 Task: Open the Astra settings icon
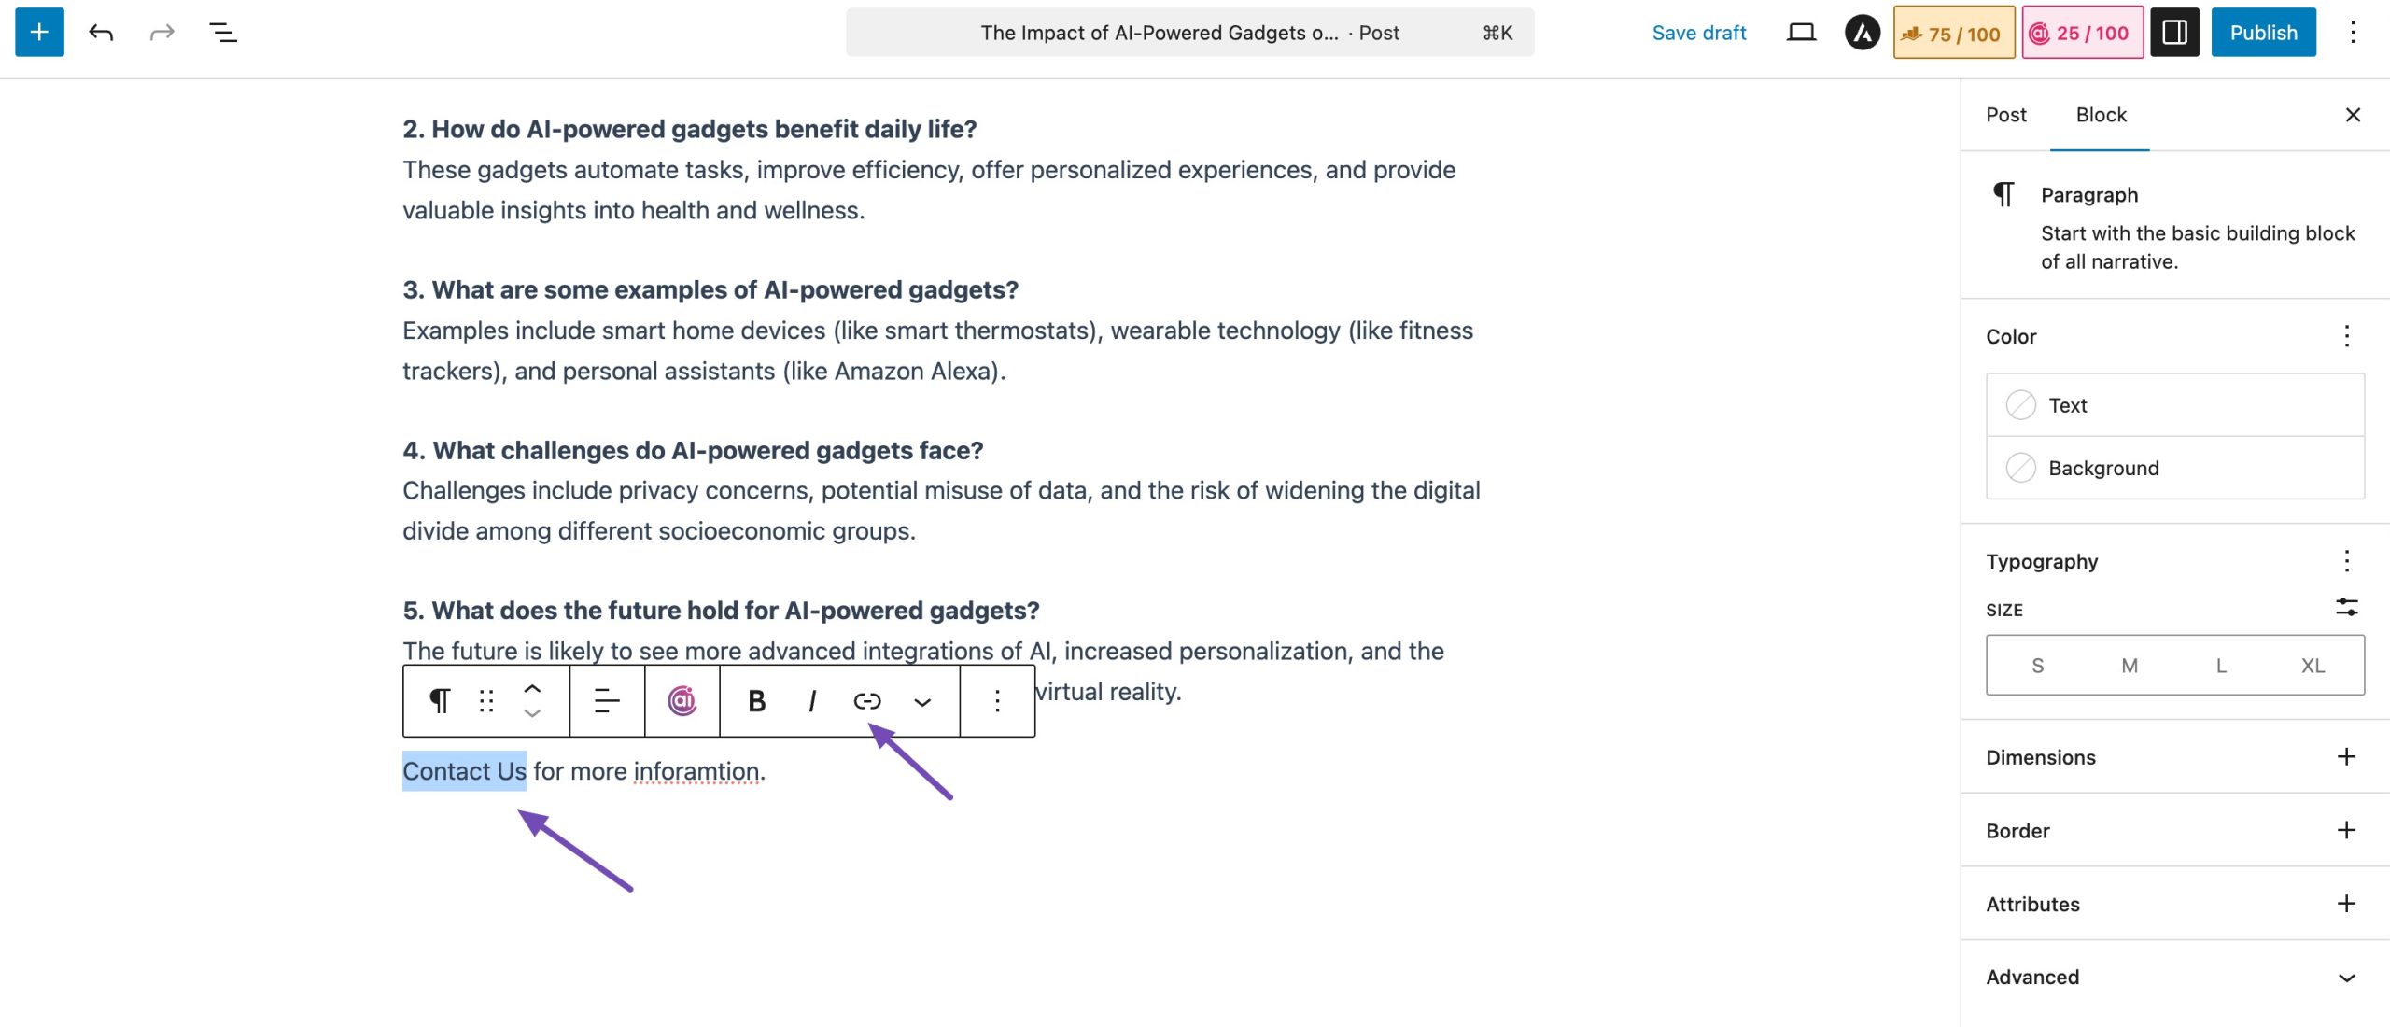[1862, 33]
